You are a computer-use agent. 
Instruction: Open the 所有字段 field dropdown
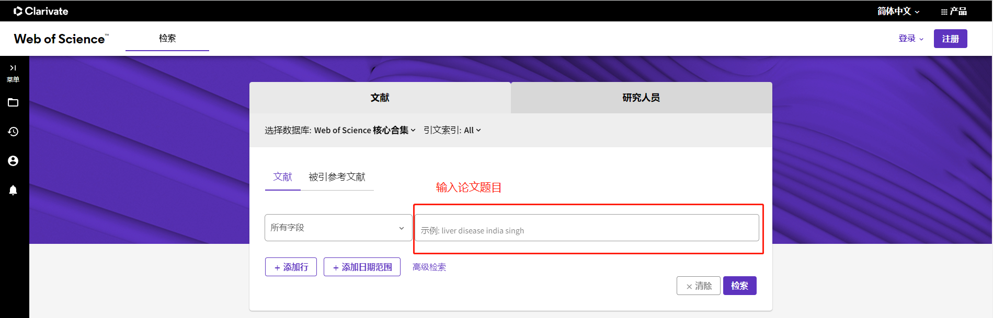point(338,228)
